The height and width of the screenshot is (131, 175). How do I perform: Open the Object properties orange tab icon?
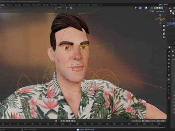click(x=169, y=79)
